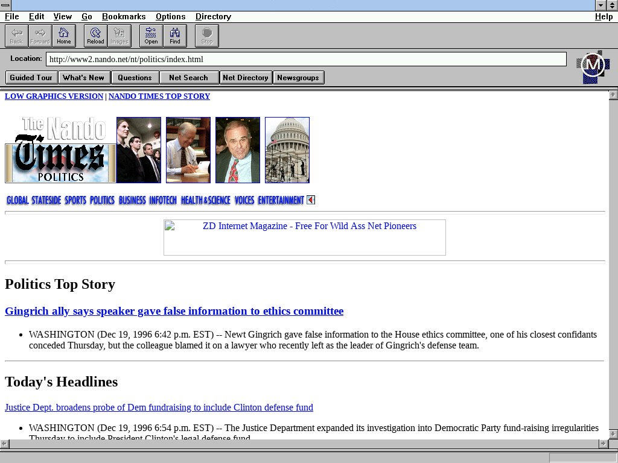618x463 pixels.
Task: Select the Health & Science section tab
Action: coord(205,200)
